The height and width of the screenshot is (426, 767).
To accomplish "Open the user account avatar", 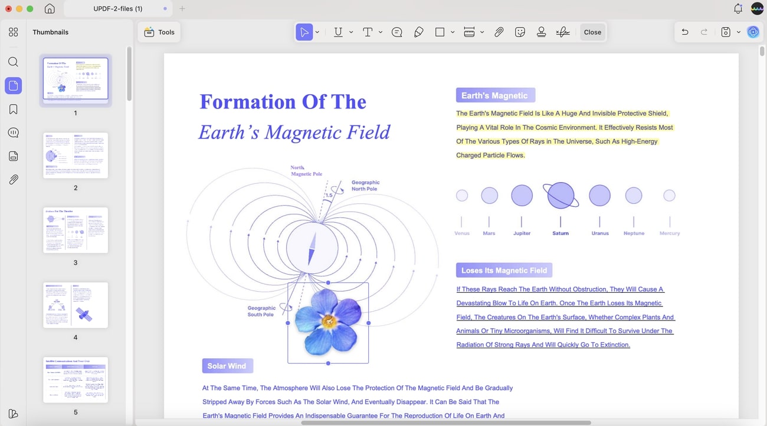I will click(757, 9).
